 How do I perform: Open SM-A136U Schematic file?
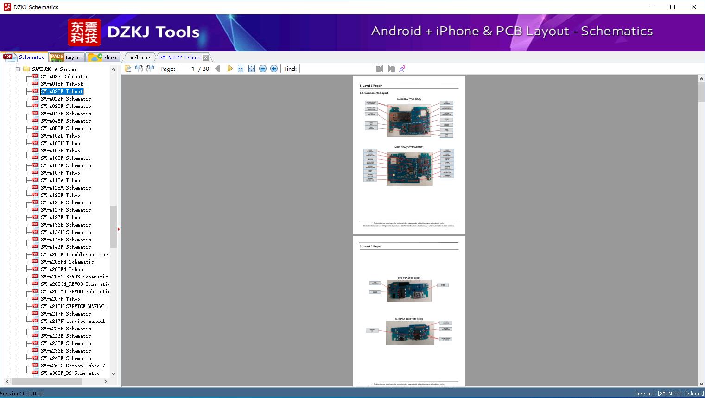66,232
